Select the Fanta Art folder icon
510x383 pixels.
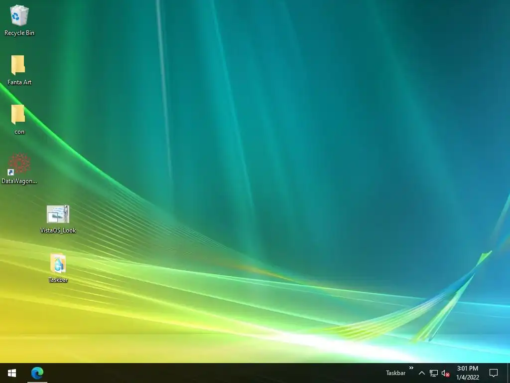[18, 65]
